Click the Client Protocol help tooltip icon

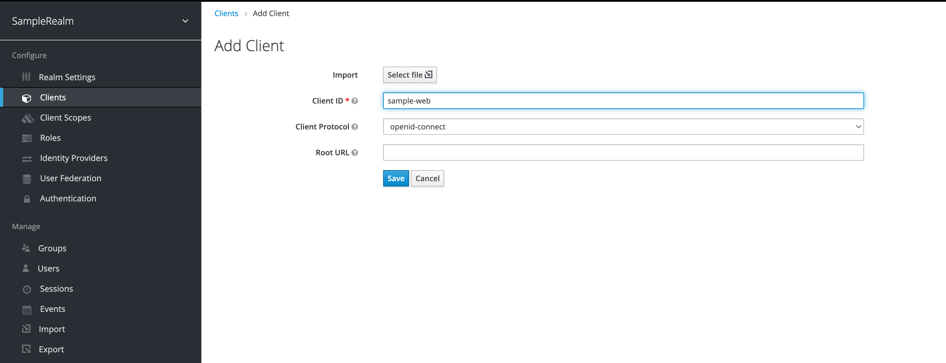click(x=354, y=127)
